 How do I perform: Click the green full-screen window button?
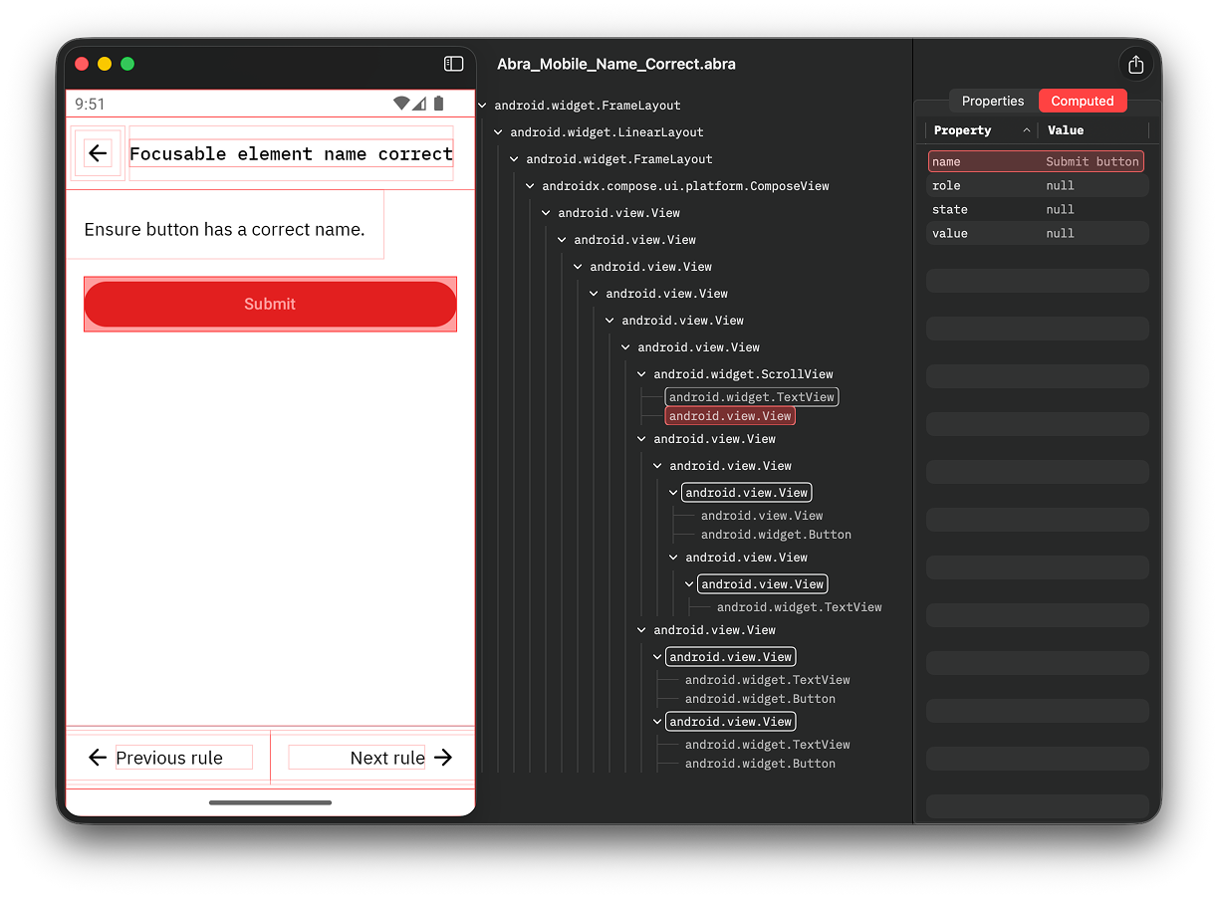coord(127,64)
